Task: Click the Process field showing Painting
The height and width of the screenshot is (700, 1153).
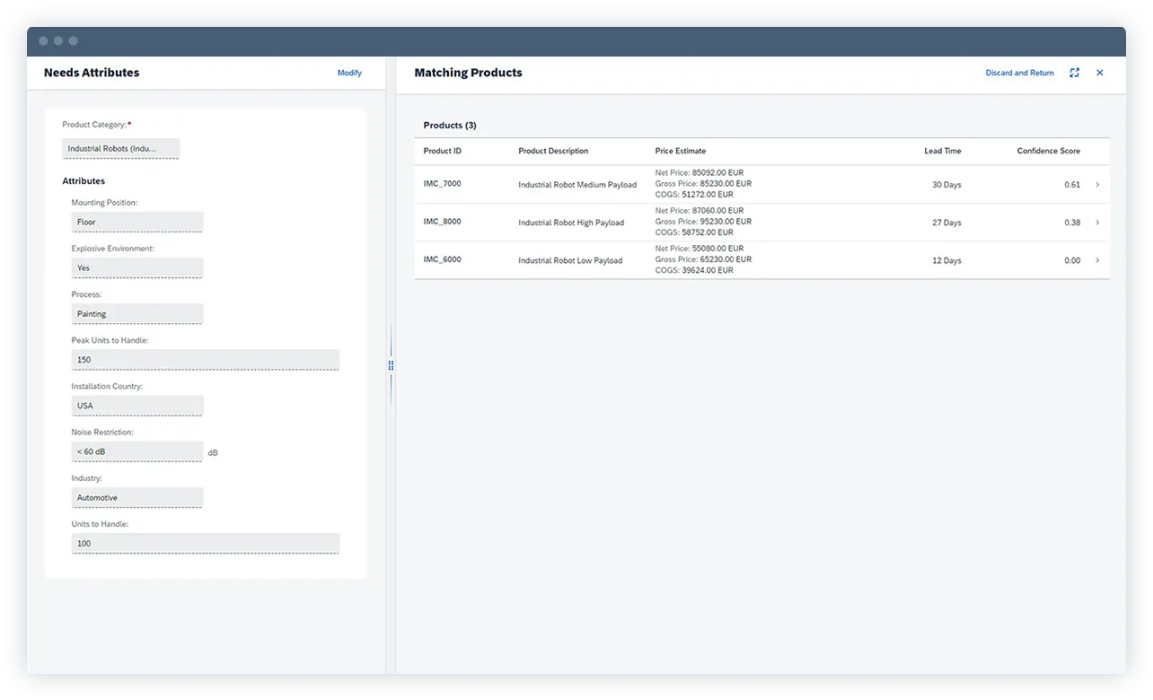Action: coord(136,313)
